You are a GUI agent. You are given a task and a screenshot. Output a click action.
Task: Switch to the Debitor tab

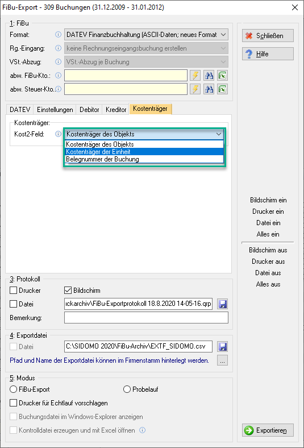[89, 110]
